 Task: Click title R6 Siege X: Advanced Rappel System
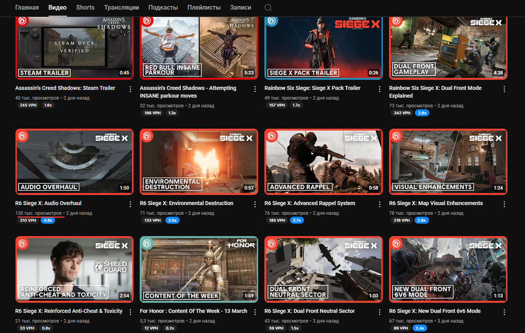309,203
